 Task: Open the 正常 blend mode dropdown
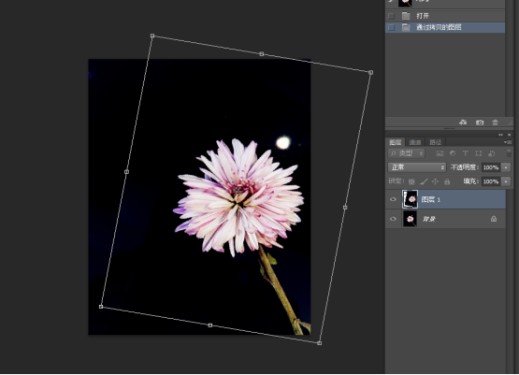tap(417, 167)
